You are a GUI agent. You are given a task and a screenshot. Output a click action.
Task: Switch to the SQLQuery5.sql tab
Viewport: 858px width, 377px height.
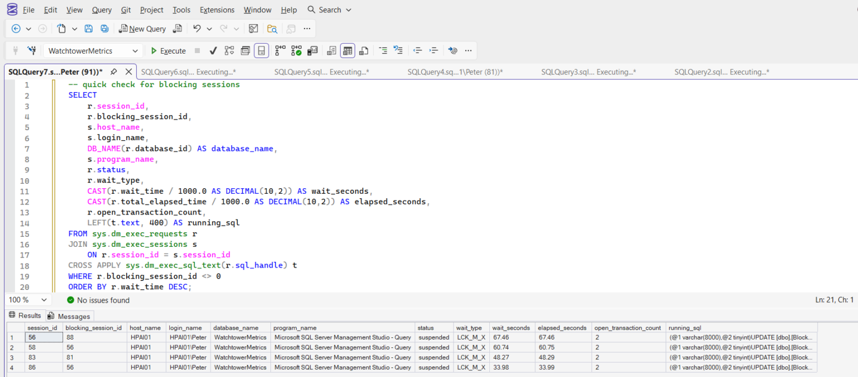pyautogui.click(x=321, y=72)
